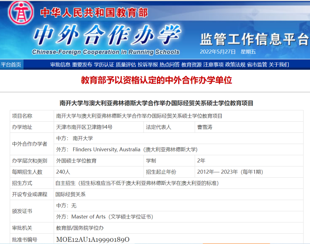The height and width of the screenshot is (244, 310).
Task: Click the Master of Arts certificate cell
Action: point(179,217)
